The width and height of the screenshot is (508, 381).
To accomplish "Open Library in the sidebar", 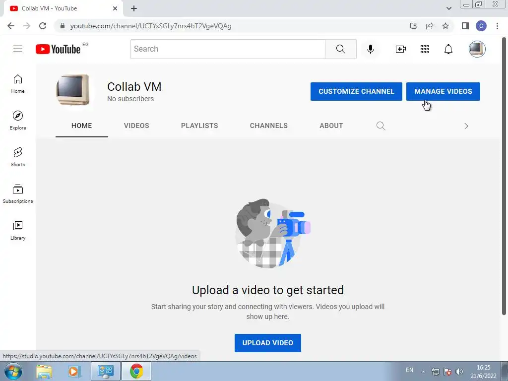I will (x=18, y=230).
